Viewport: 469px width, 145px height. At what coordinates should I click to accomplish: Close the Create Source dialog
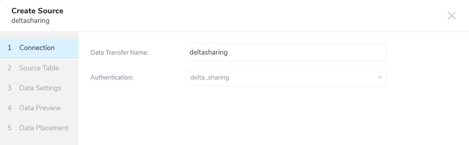click(x=452, y=16)
